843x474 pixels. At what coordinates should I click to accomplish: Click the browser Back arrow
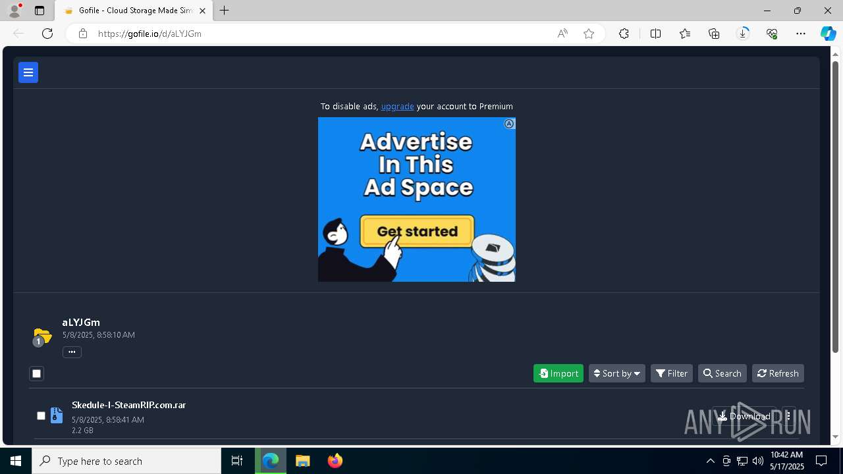(18, 34)
